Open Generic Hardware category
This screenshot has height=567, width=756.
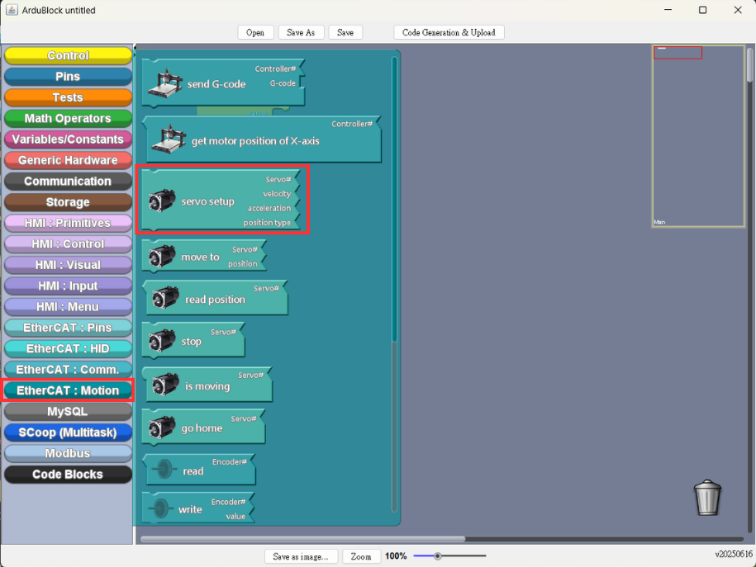coord(68,160)
